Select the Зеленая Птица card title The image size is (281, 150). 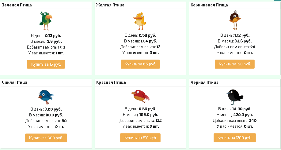[x=17, y=5]
